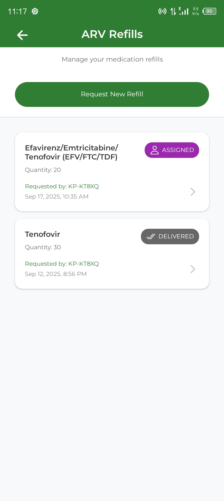The height and width of the screenshot is (501, 224).
Task: Click the ARV Refills page title
Action: coord(112,34)
